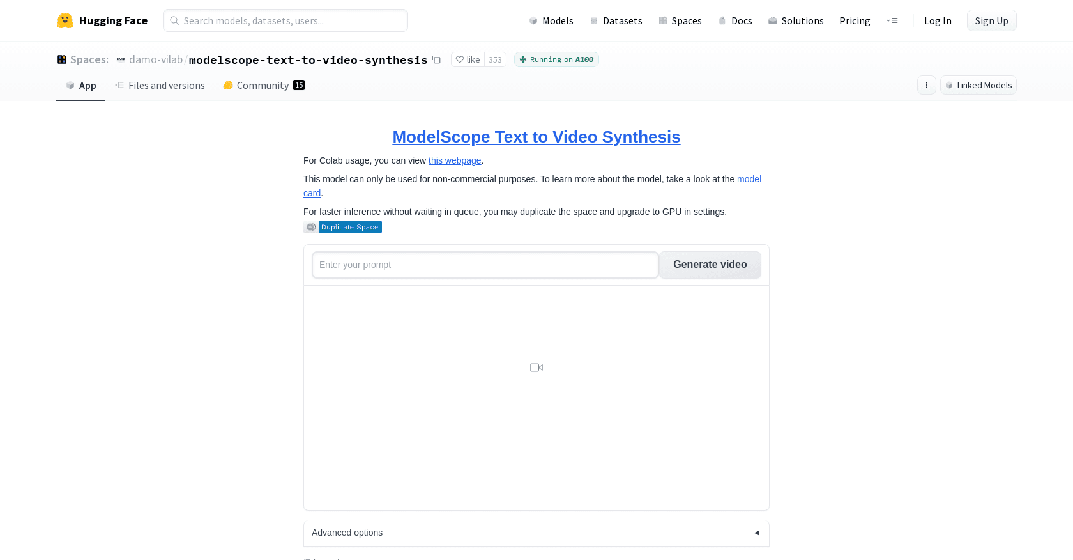Screen dimensions: 1073x560
Task: Click the Hugging Face logo icon
Action: pyautogui.click(x=65, y=20)
